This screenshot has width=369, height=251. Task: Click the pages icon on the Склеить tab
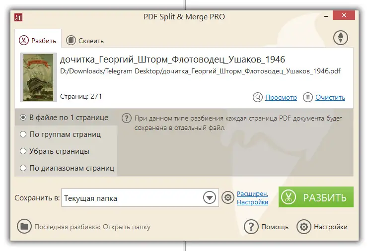pyautogui.click(x=71, y=40)
